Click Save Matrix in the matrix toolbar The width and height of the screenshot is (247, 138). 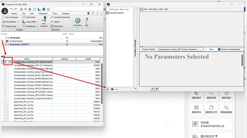(153, 9)
